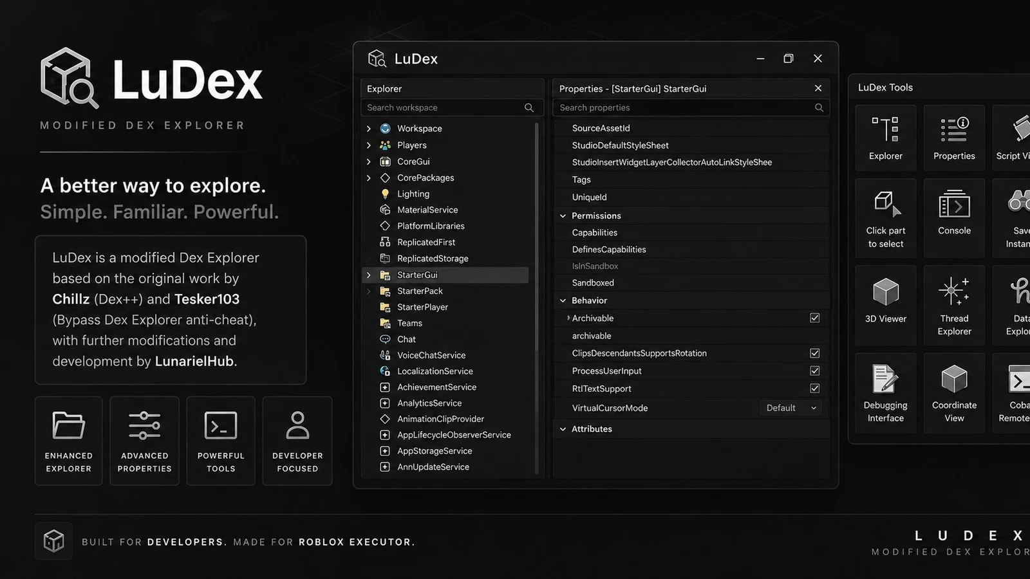Toggle the RtlTextSupport checkbox

(x=814, y=389)
